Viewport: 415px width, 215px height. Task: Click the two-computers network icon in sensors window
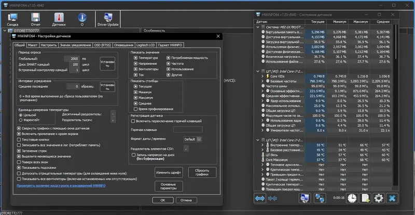tap(320, 198)
